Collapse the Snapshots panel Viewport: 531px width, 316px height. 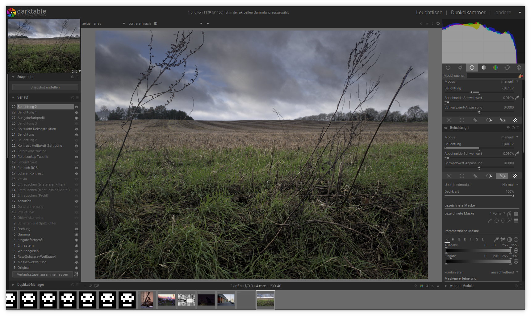coord(13,77)
